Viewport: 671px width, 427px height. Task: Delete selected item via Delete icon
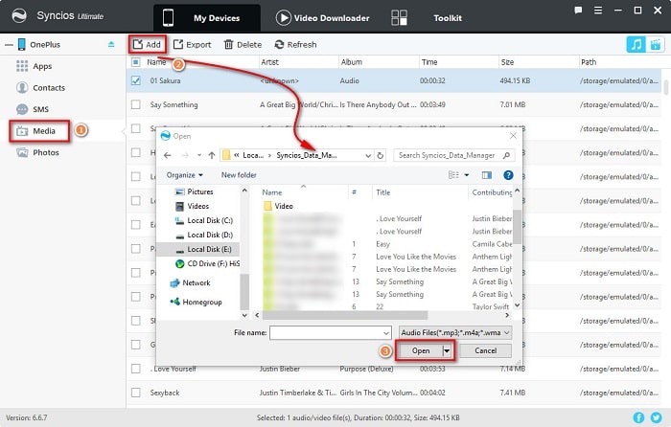pos(242,44)
